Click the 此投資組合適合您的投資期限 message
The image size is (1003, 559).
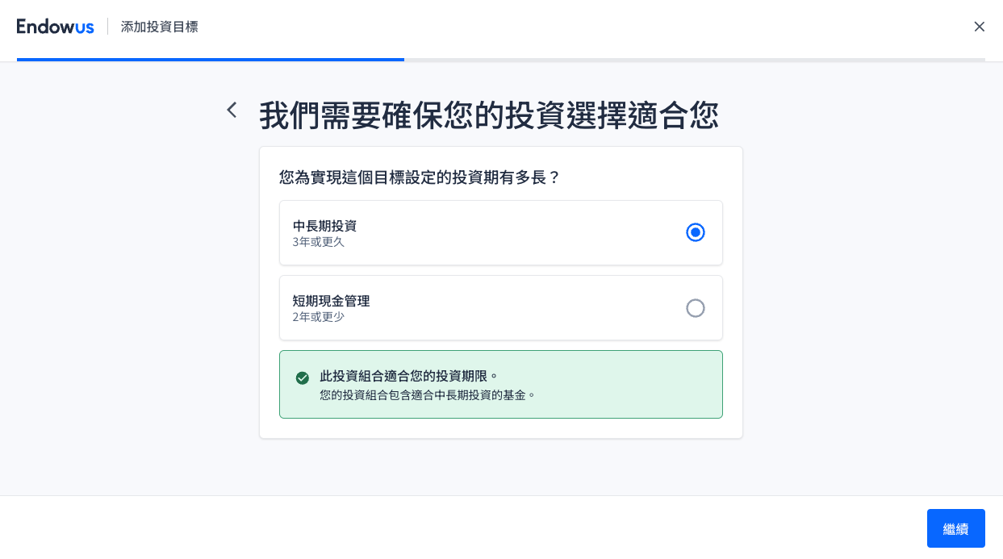[409, 376]
